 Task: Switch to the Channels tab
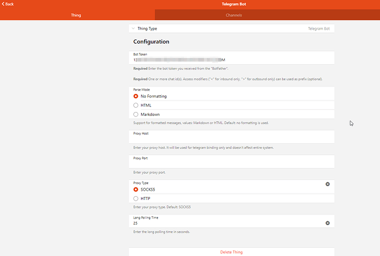[234, 15]
